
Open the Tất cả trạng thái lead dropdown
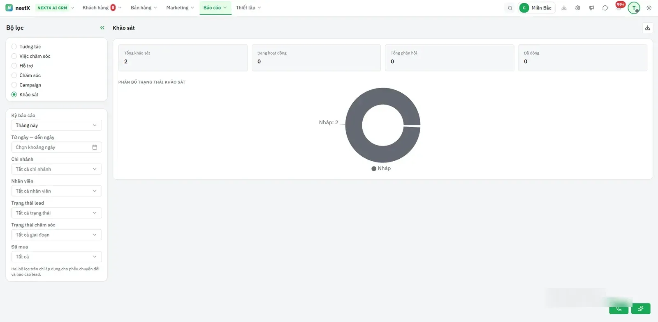(x=56, y=213)
